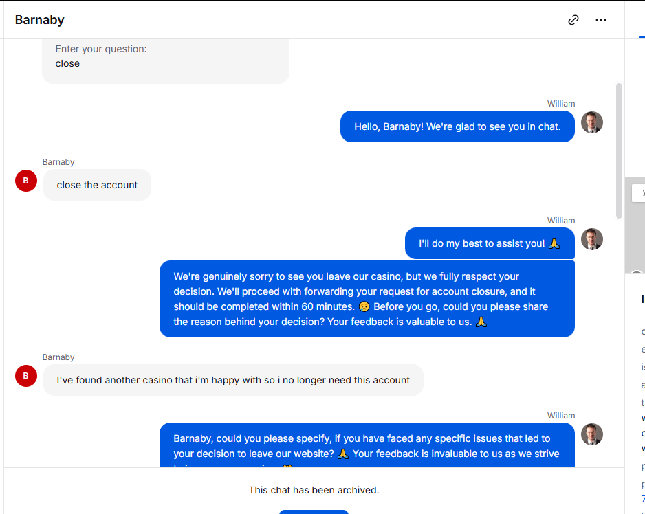This screenshot has width=645, height=514.
Task: Click the blue button below archived notice
Action: click(314, 512)
